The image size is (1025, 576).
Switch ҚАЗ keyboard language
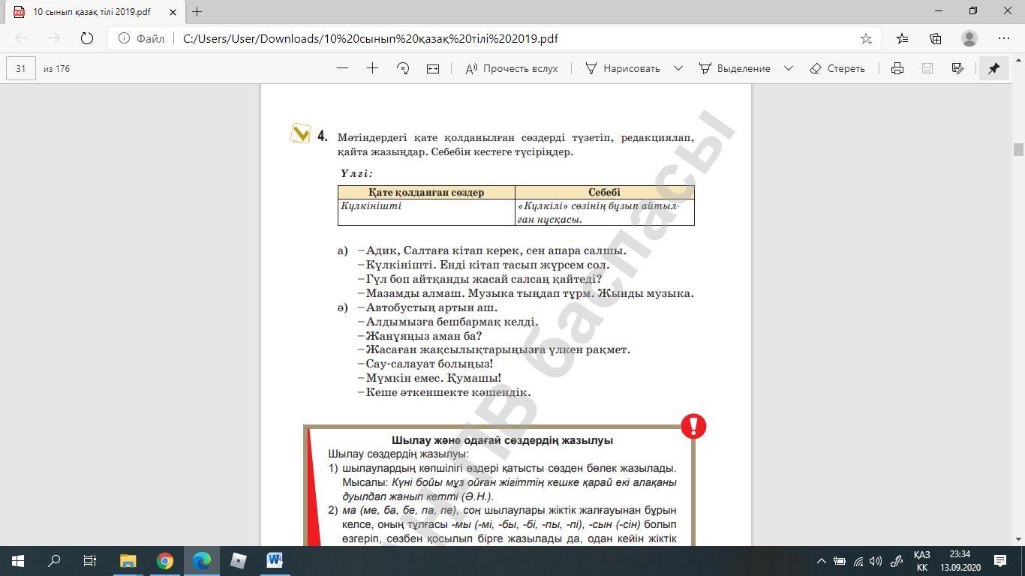921,560
